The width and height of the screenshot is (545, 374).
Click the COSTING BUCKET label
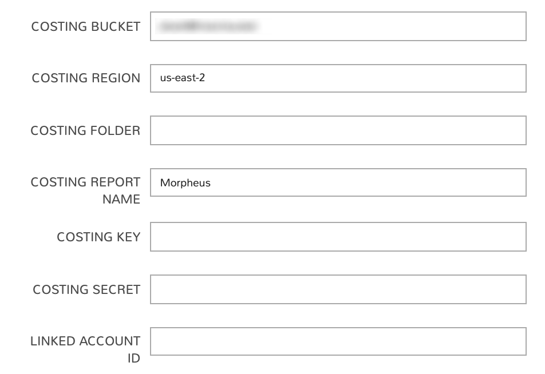coord(85,26)
